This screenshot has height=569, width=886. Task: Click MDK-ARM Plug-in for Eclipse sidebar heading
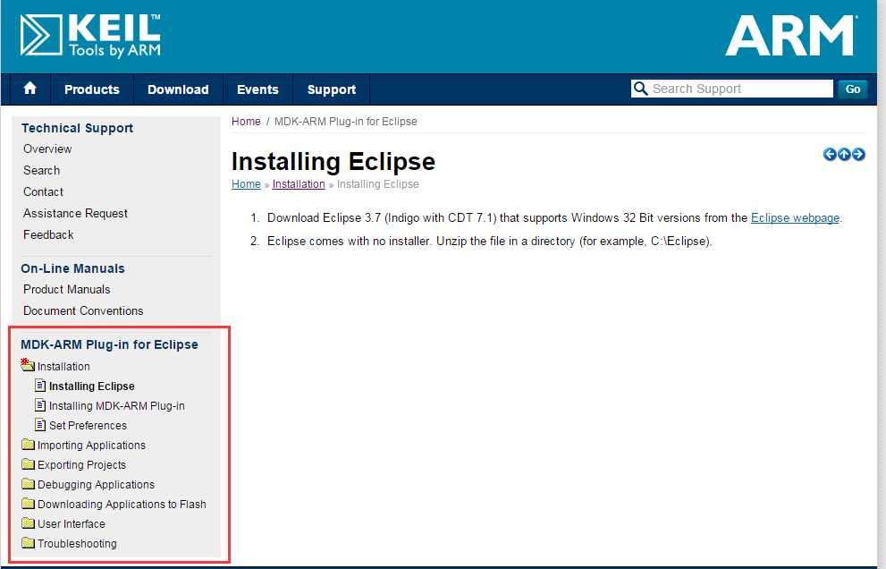pos(109,344)
